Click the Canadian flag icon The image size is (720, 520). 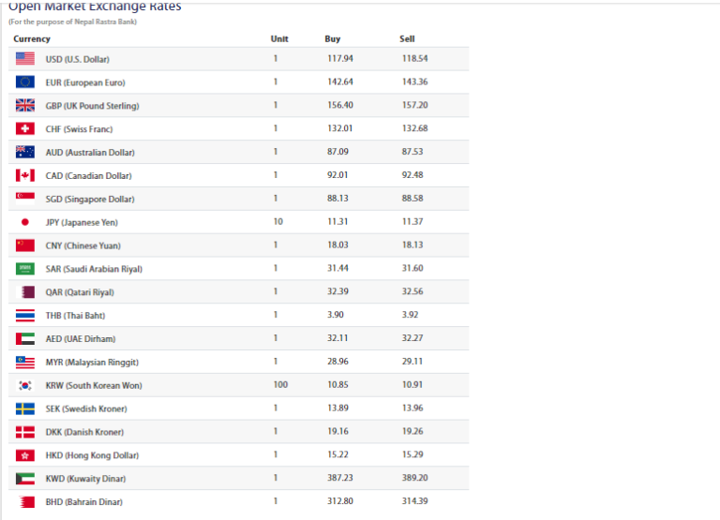(x=25, y=175)
